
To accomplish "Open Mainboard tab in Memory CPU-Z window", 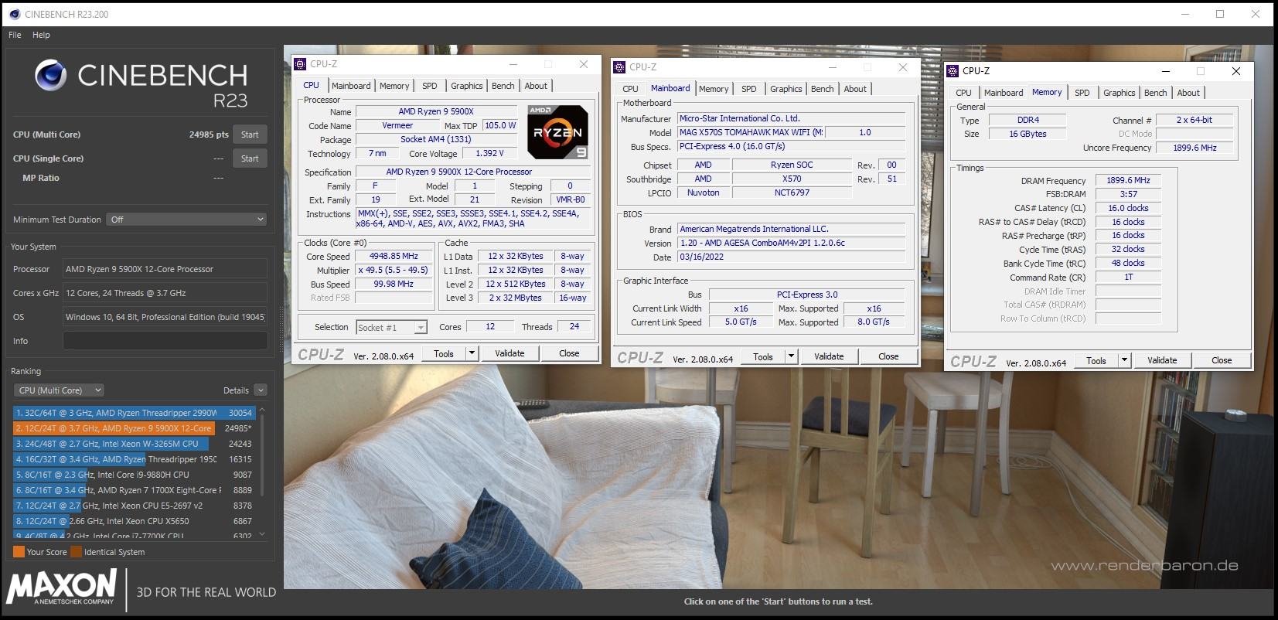I will pyautogui.click(x=1004, y=93).
